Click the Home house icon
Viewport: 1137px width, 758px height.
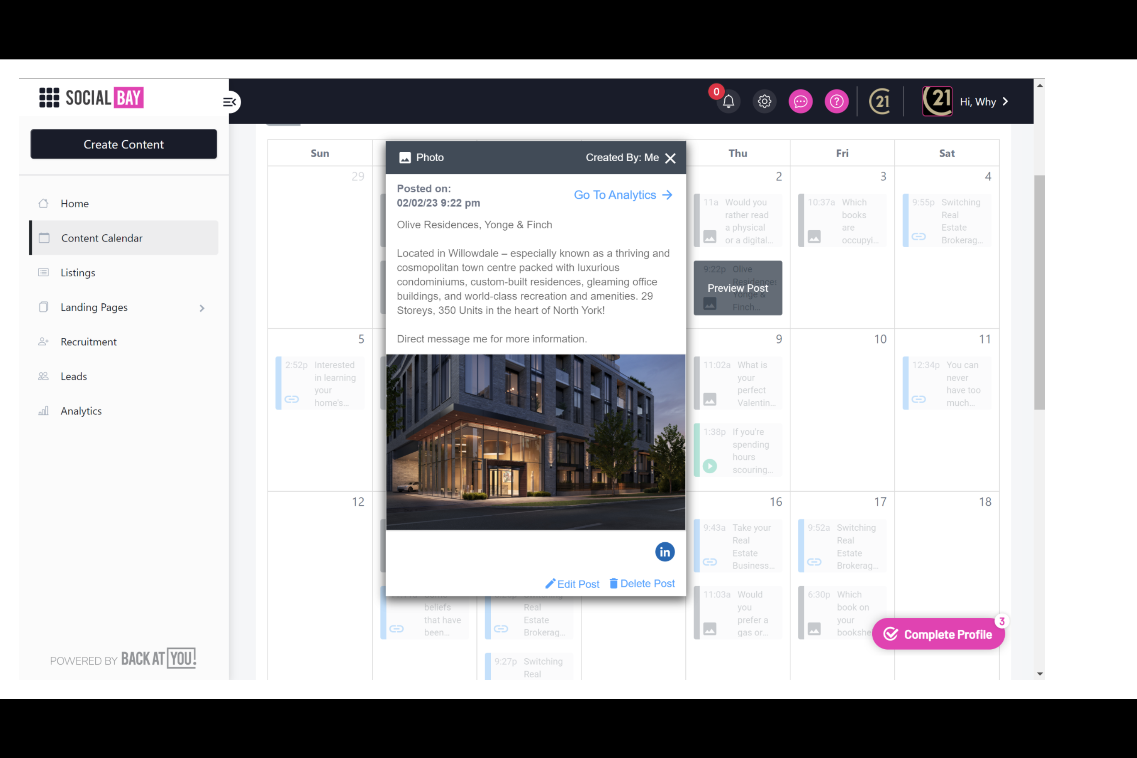(44, 203)
